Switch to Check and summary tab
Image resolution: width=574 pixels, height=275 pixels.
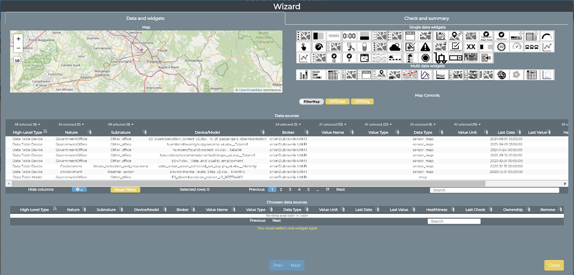pyautogui.click(x=427, y=18)
